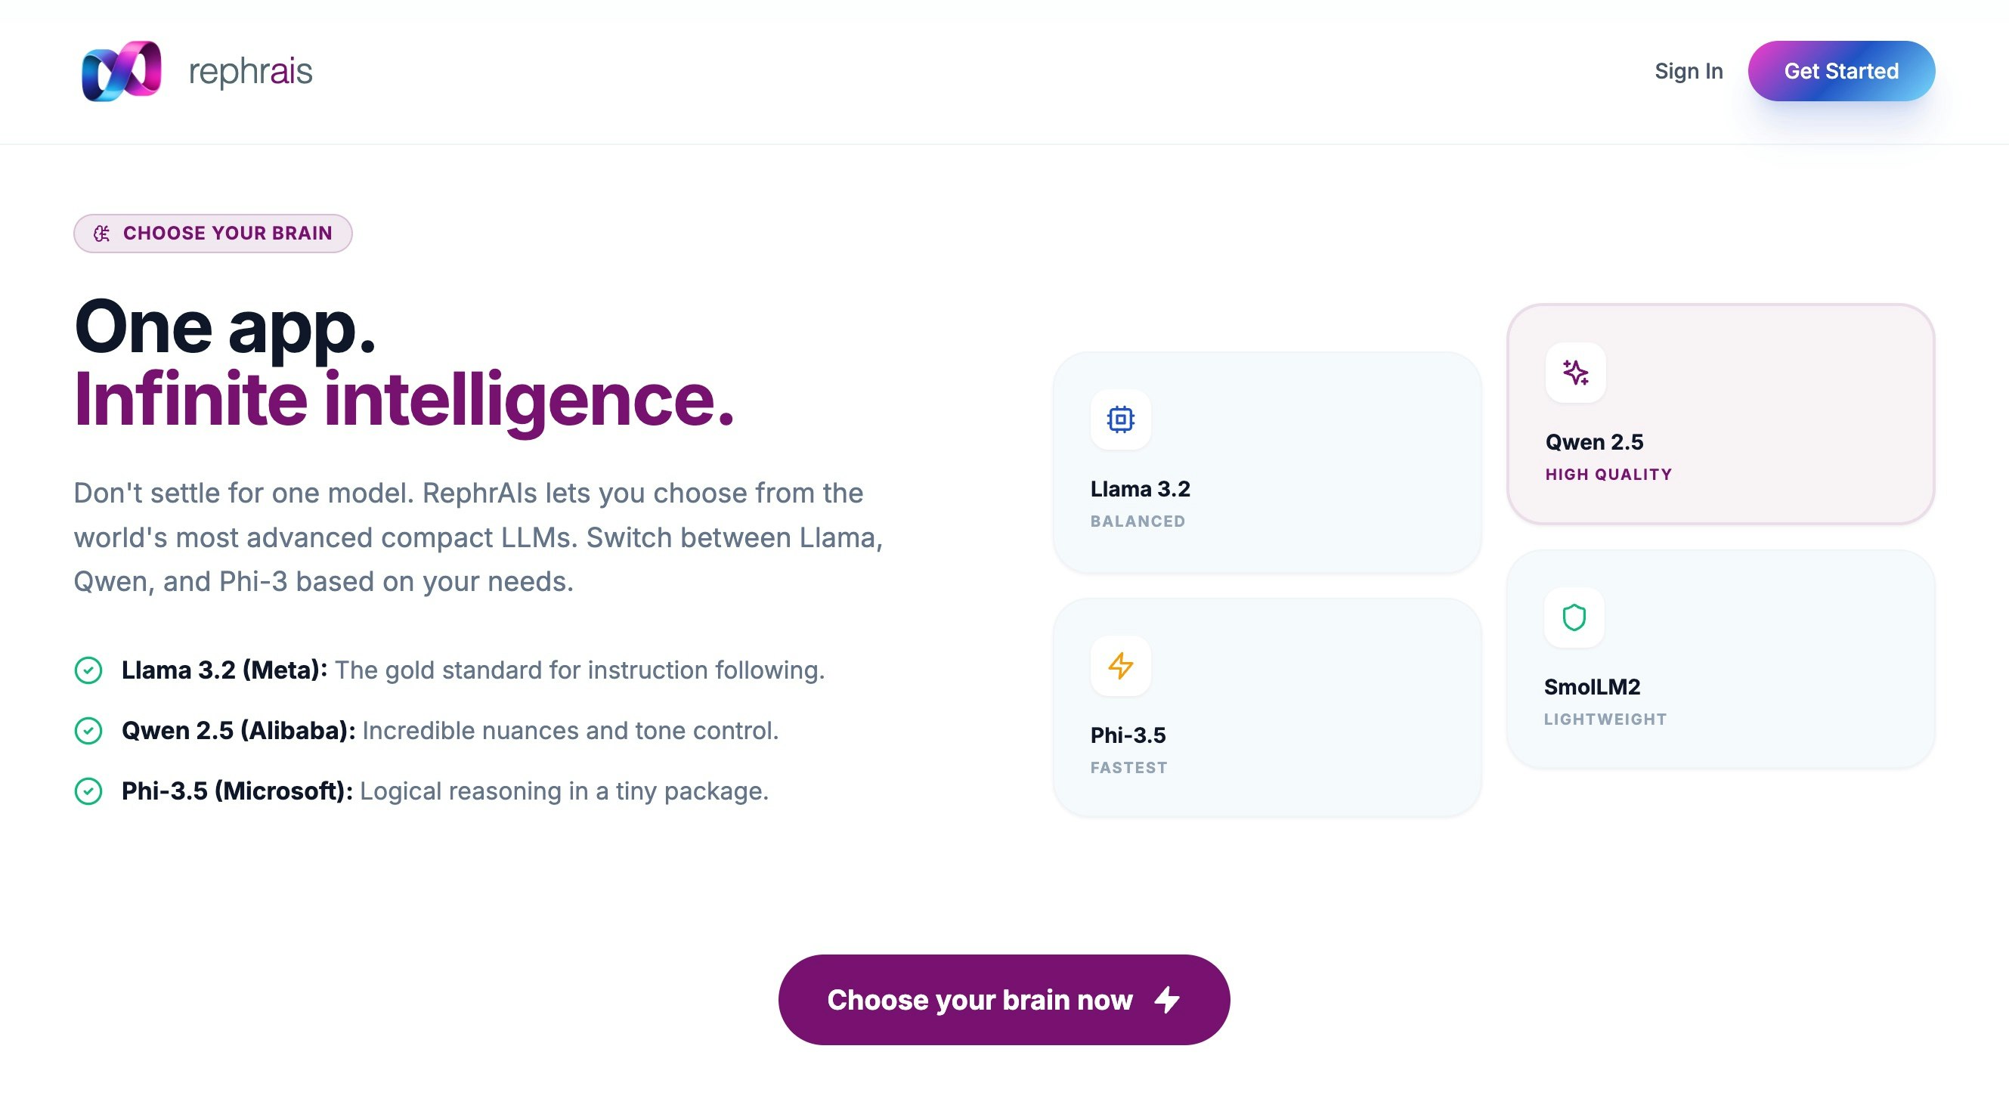Click the checkmark beside Qwen 2.5 (Alibaba)
Screen dimensions: 2009x1117
pyautogui.click(x=89, y=731)
